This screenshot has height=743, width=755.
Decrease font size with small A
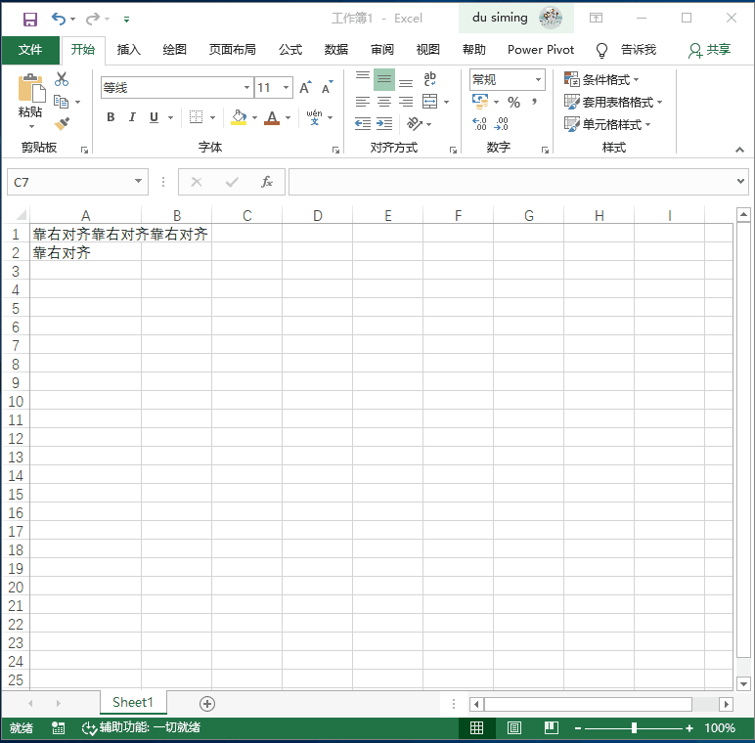pos(328,88)
